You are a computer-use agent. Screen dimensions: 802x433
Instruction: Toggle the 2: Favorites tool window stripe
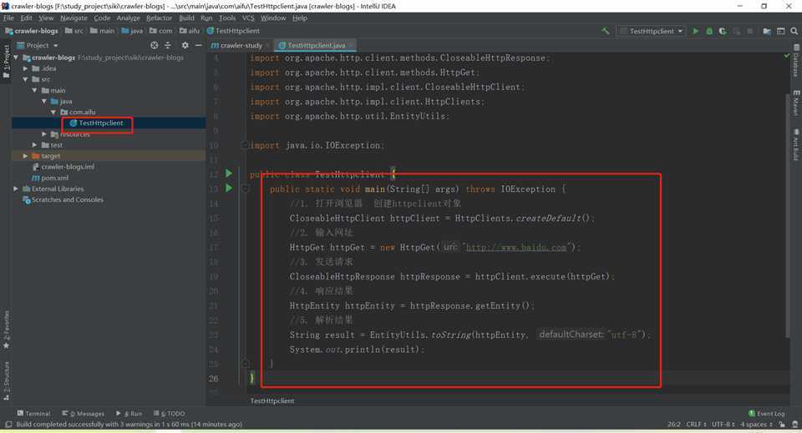(x=6, y=330)
